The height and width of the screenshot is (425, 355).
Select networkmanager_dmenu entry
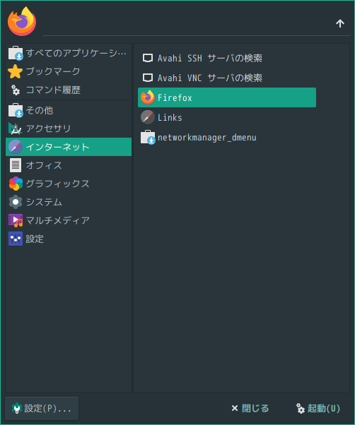click(x=227, y=137)
